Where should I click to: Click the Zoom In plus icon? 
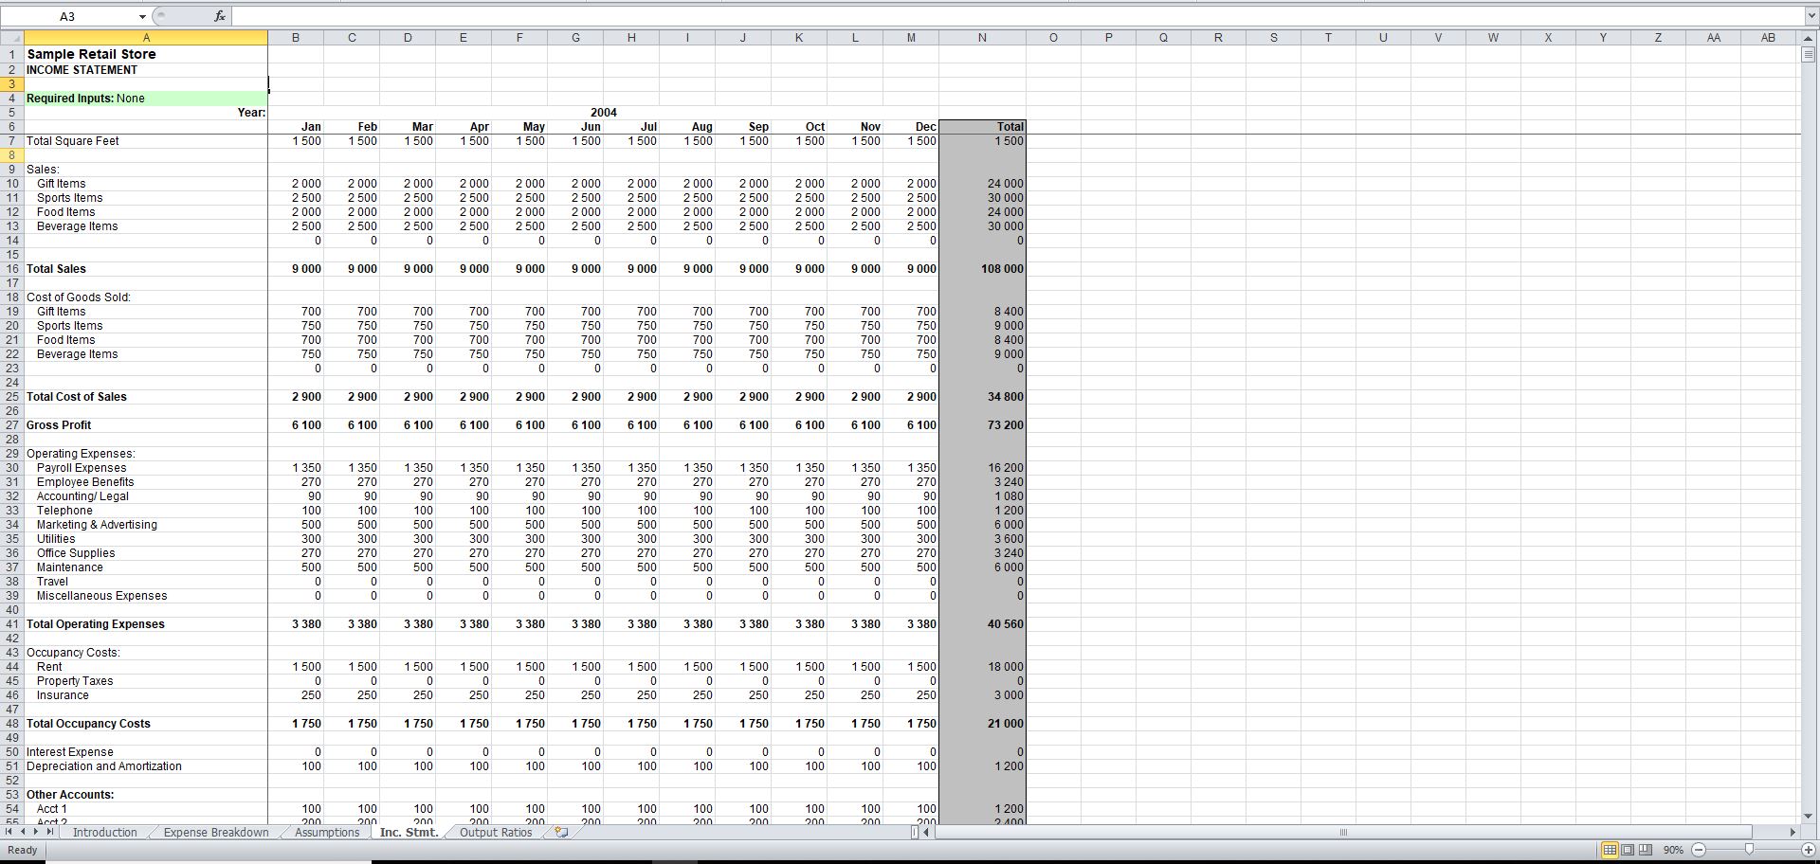[x=1807, y=850]
